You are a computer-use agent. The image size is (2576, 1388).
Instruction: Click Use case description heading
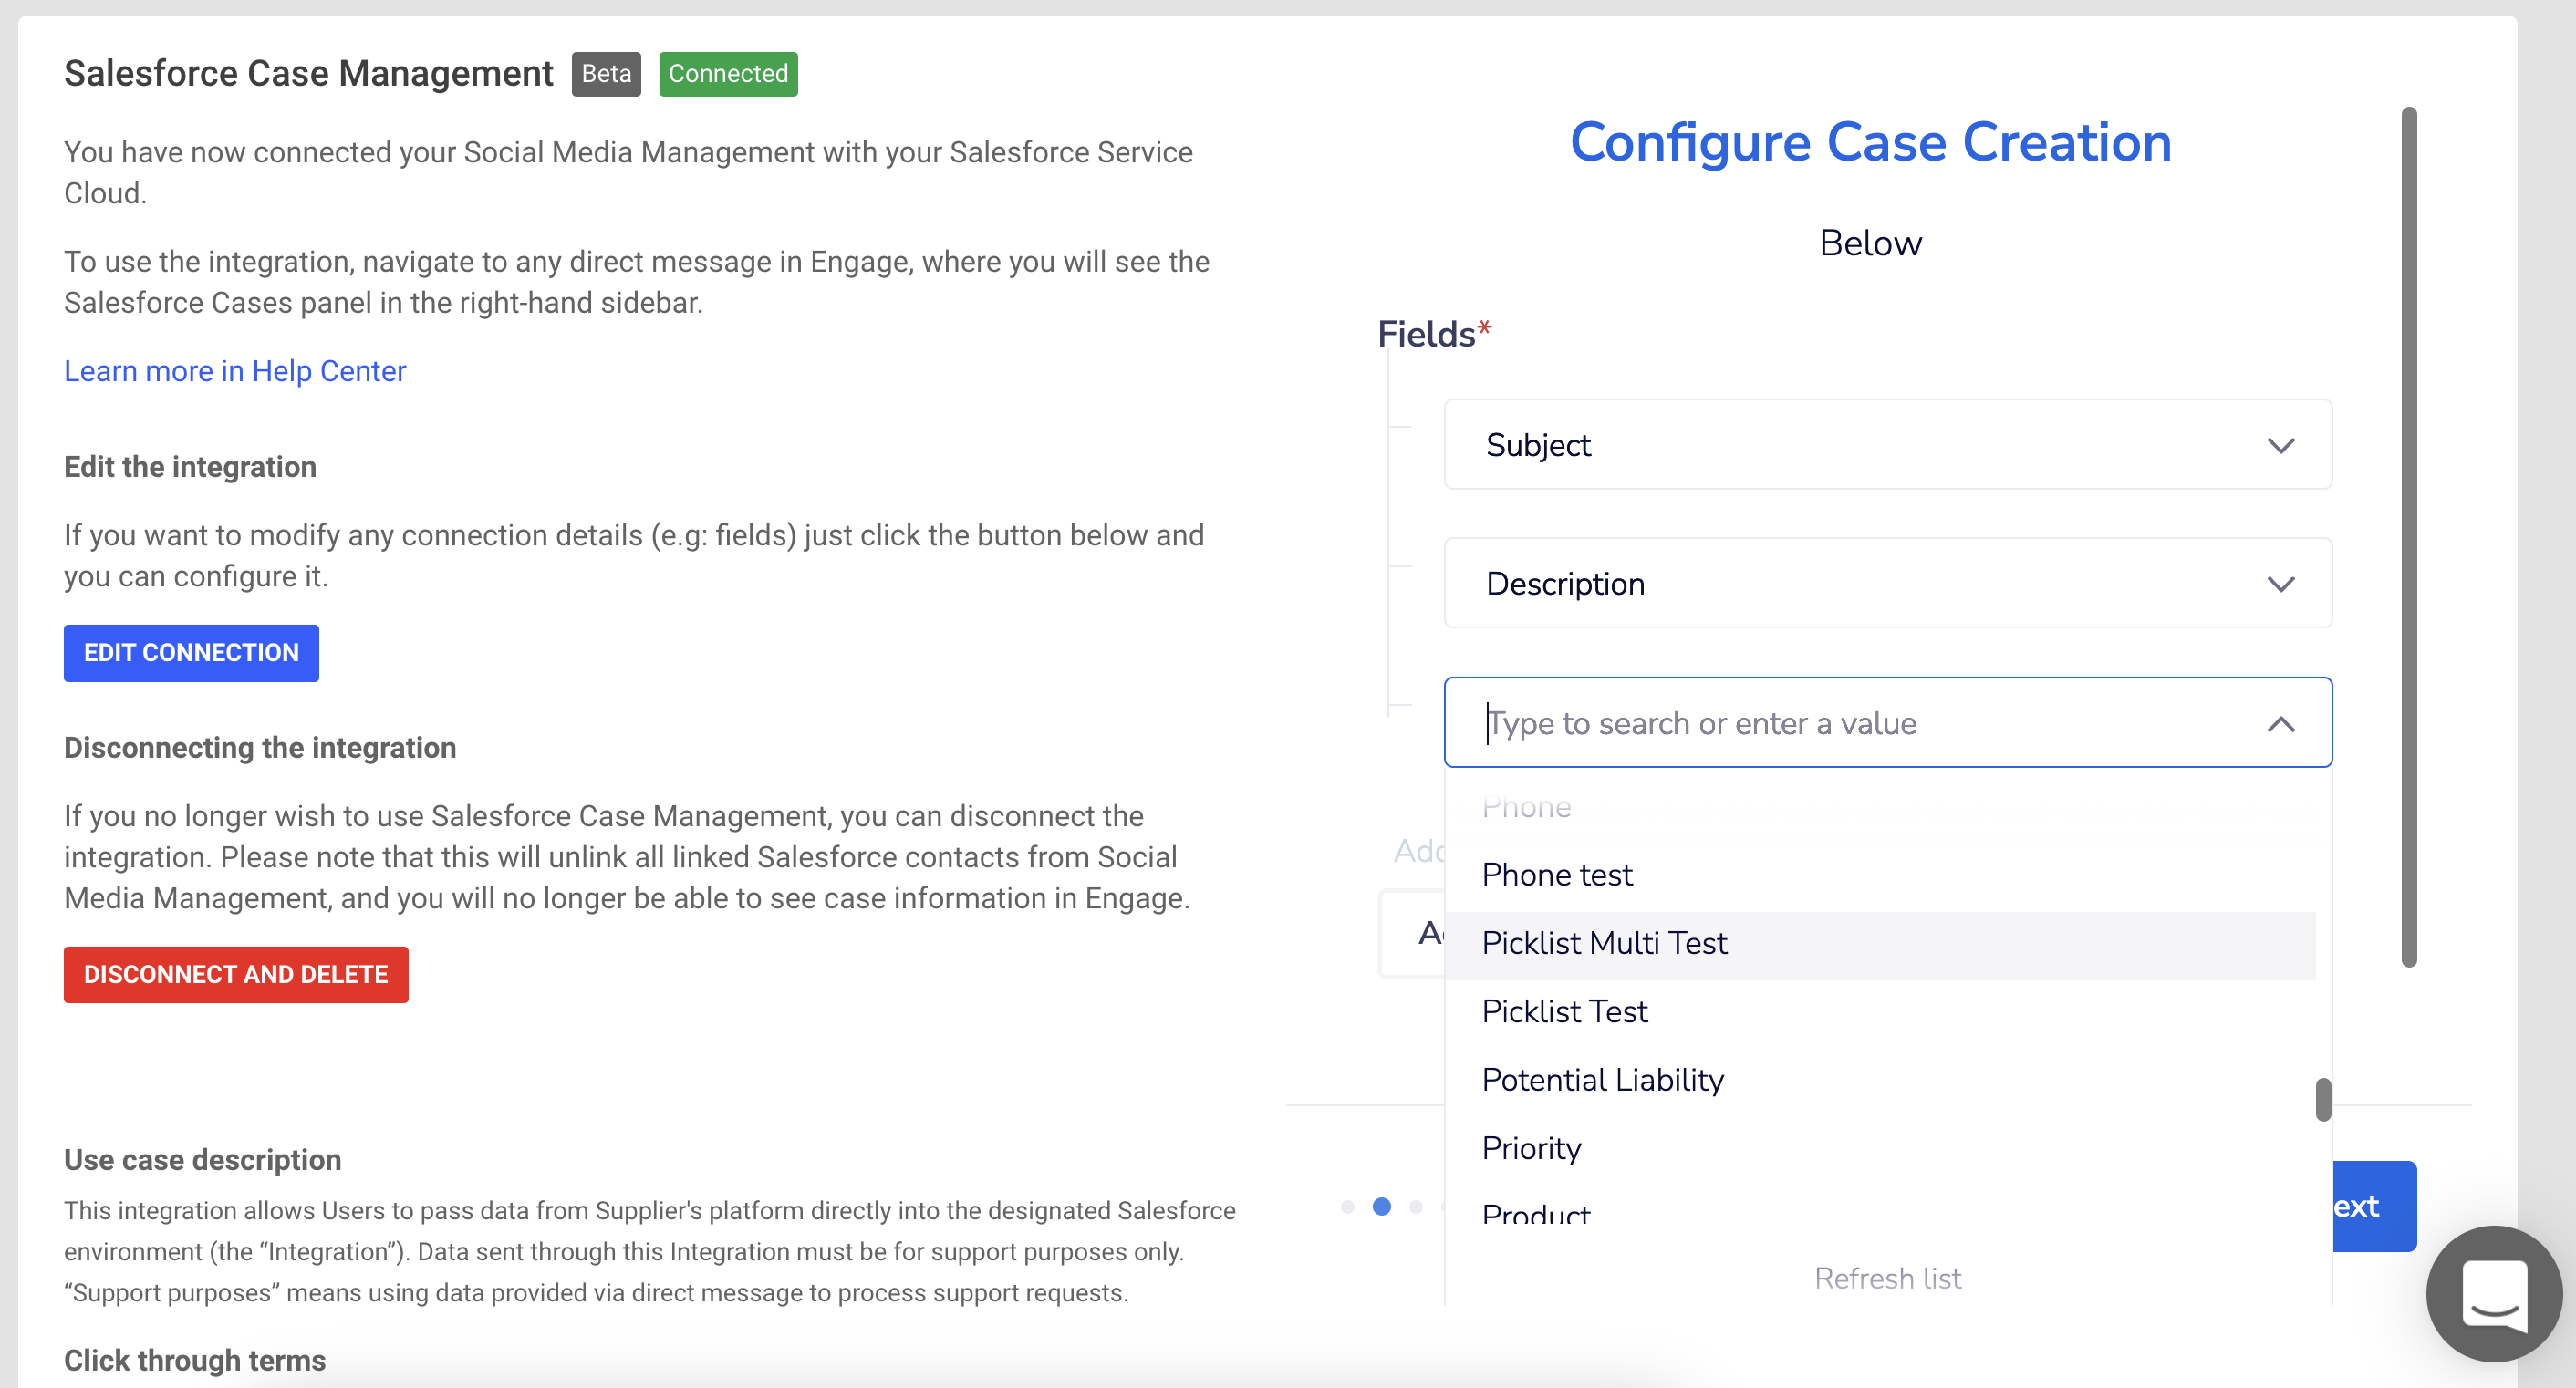[x=203, y=1160]
